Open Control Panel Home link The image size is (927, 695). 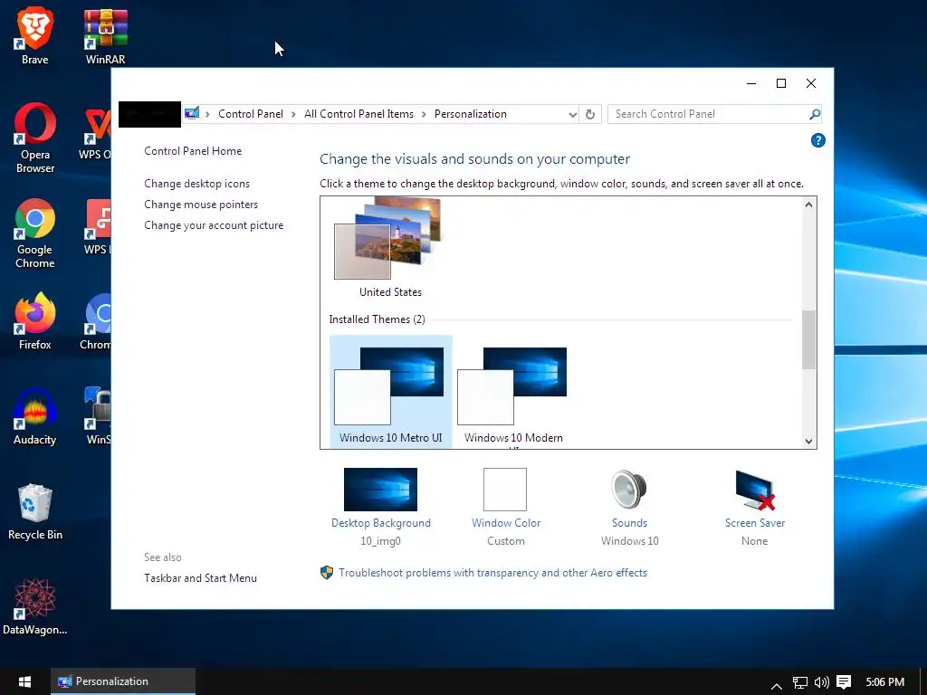pyautogui.click(x=193, y=151)
